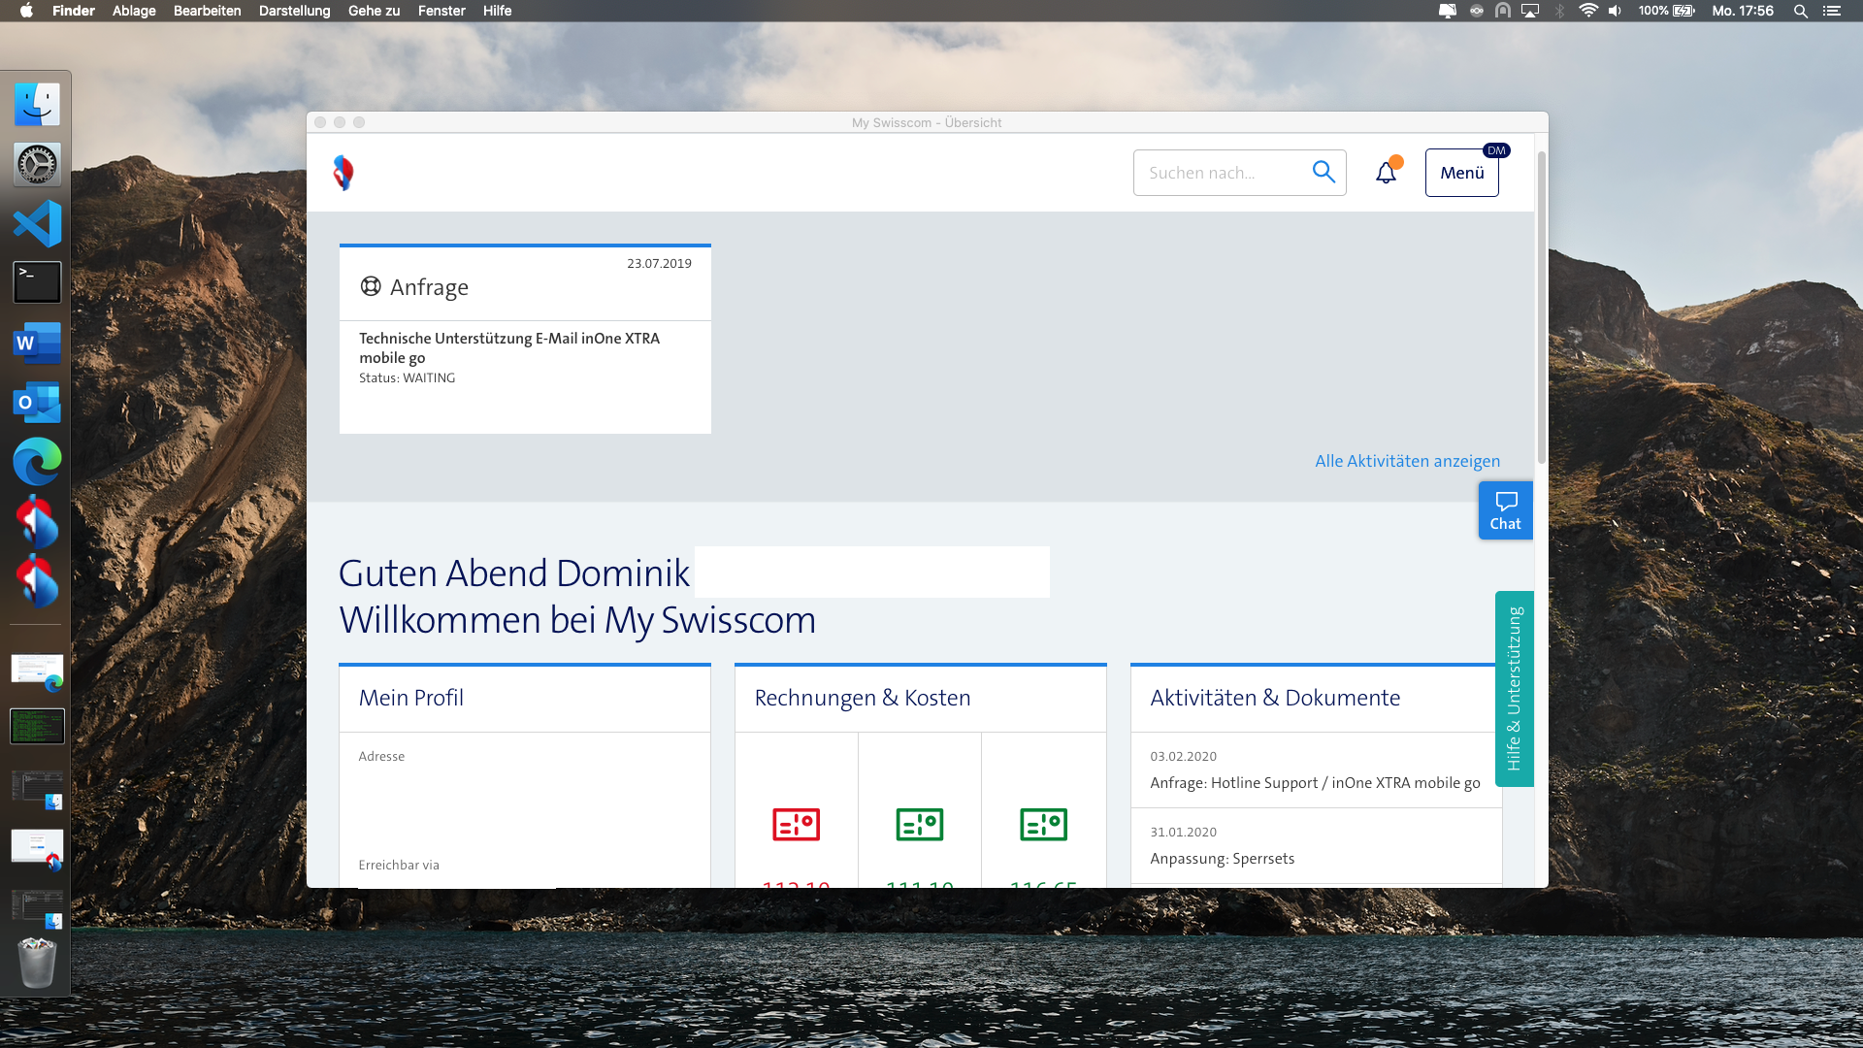The width and height of the screenshot is (1863, 1048).
Task: Click the battery status indicator
Action: [1667, 11]
